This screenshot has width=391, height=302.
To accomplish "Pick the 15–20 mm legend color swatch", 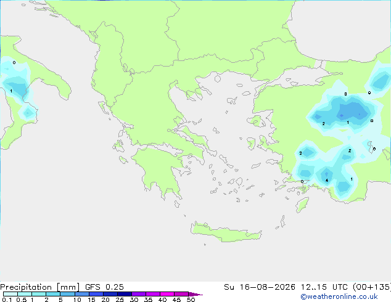I will coord(96,294).
